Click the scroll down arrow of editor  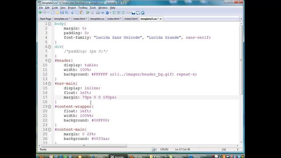tap(241, 142)
